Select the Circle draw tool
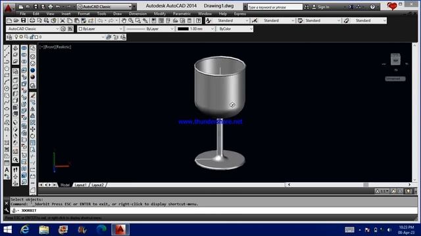Viewport: 421px width, 236px height. coord(7,88)
